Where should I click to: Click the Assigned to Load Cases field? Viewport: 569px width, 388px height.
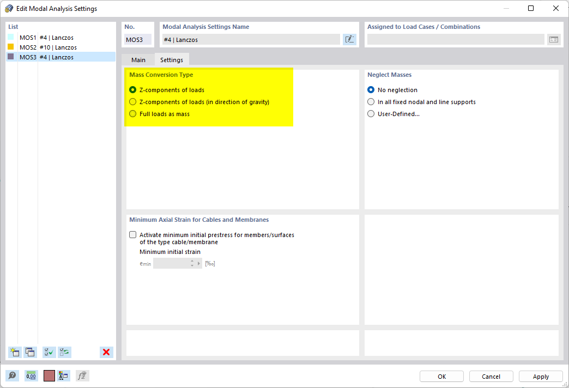coord(456,40)
